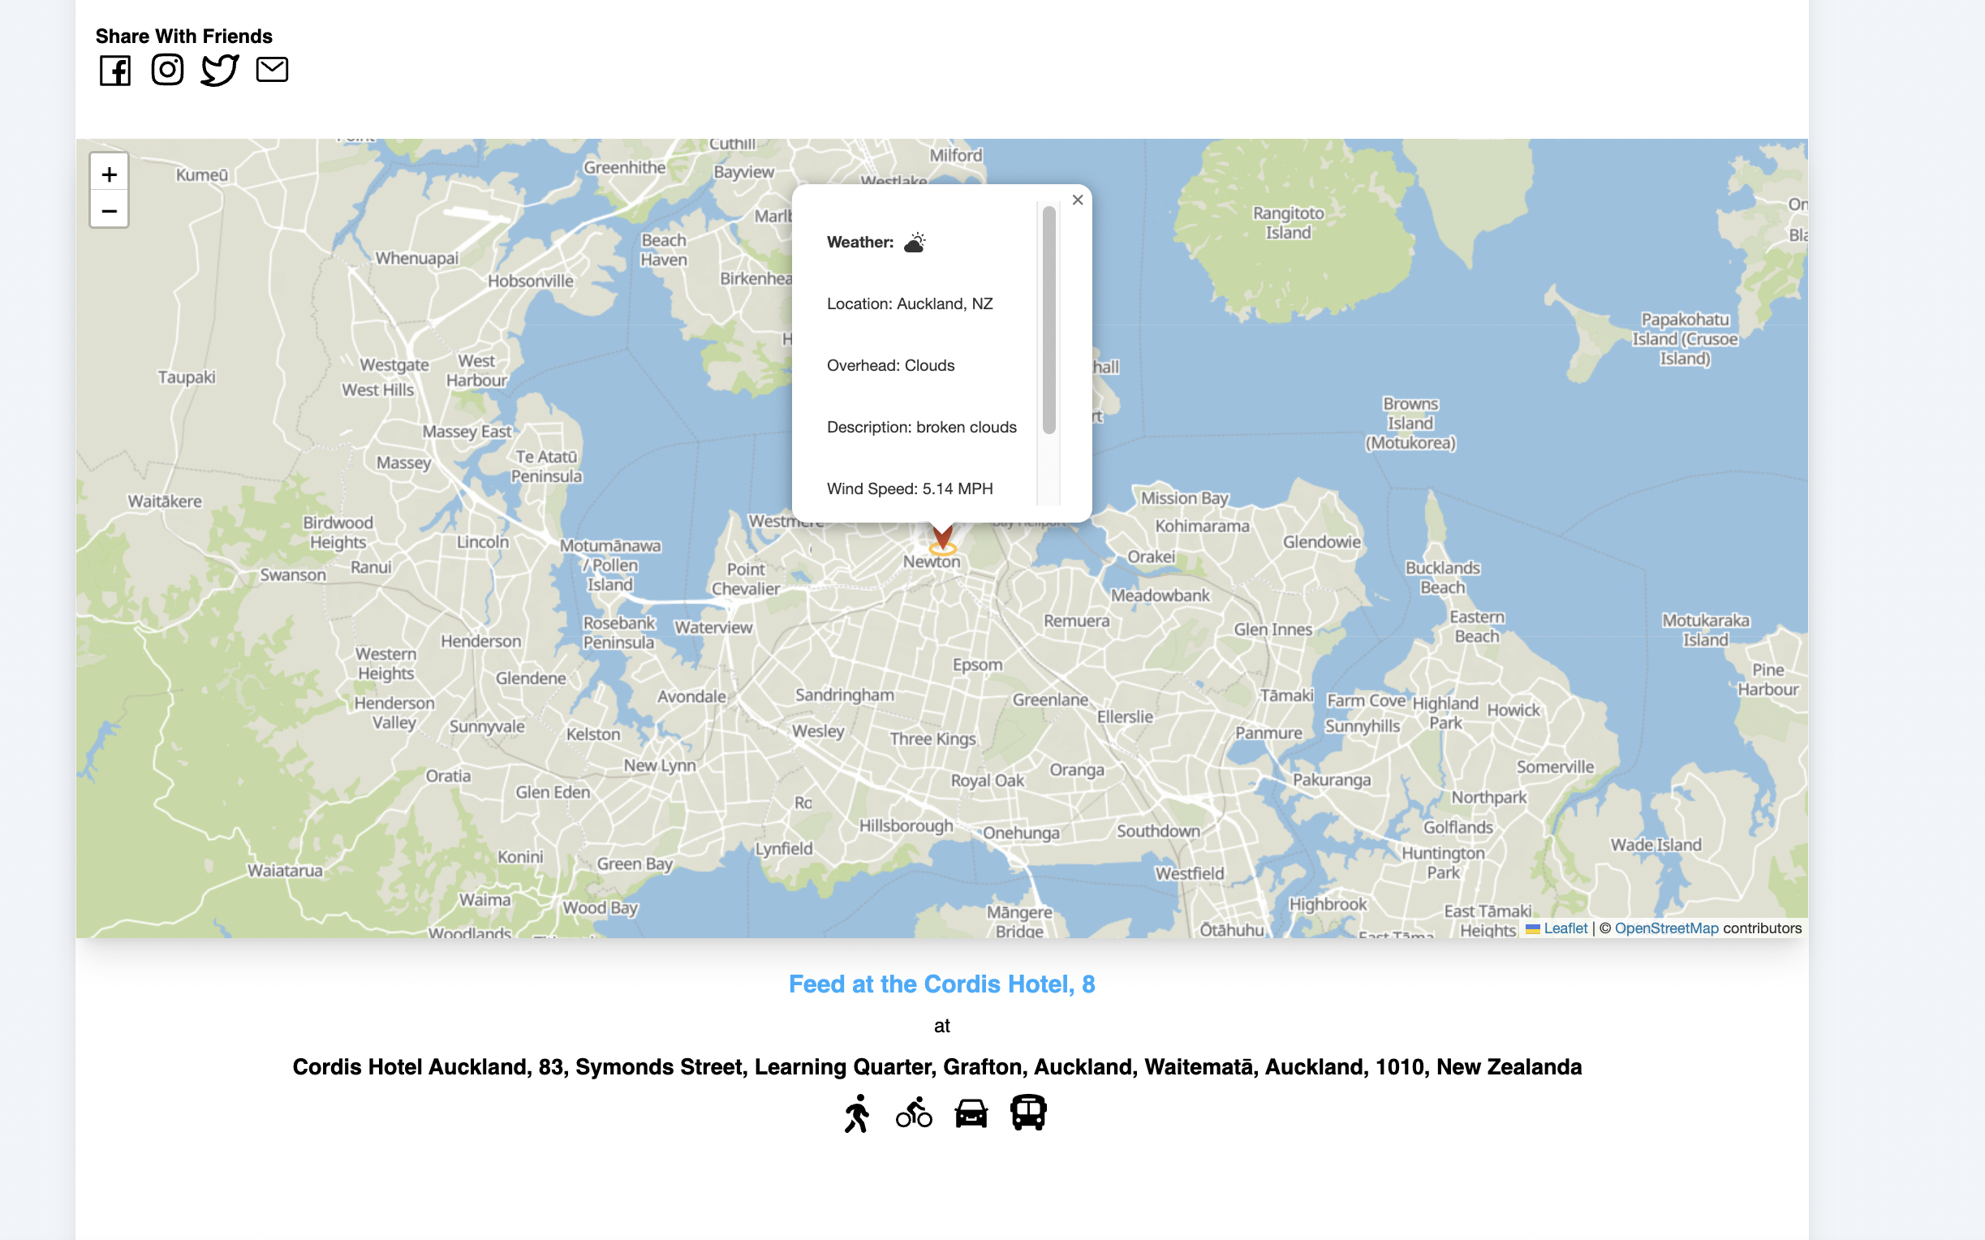Click the Instagram share icon
Screen dimensions: 1985x1240
[167, 70]
